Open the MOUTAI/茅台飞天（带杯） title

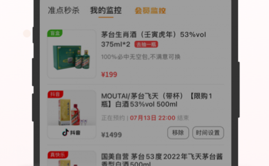(x=157, y=100)
